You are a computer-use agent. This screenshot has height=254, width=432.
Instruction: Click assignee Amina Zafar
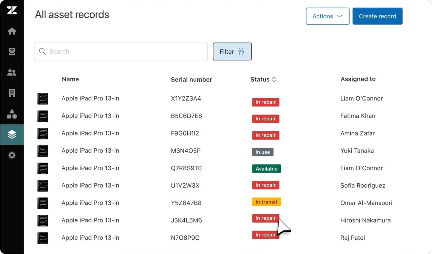[357, 133]
